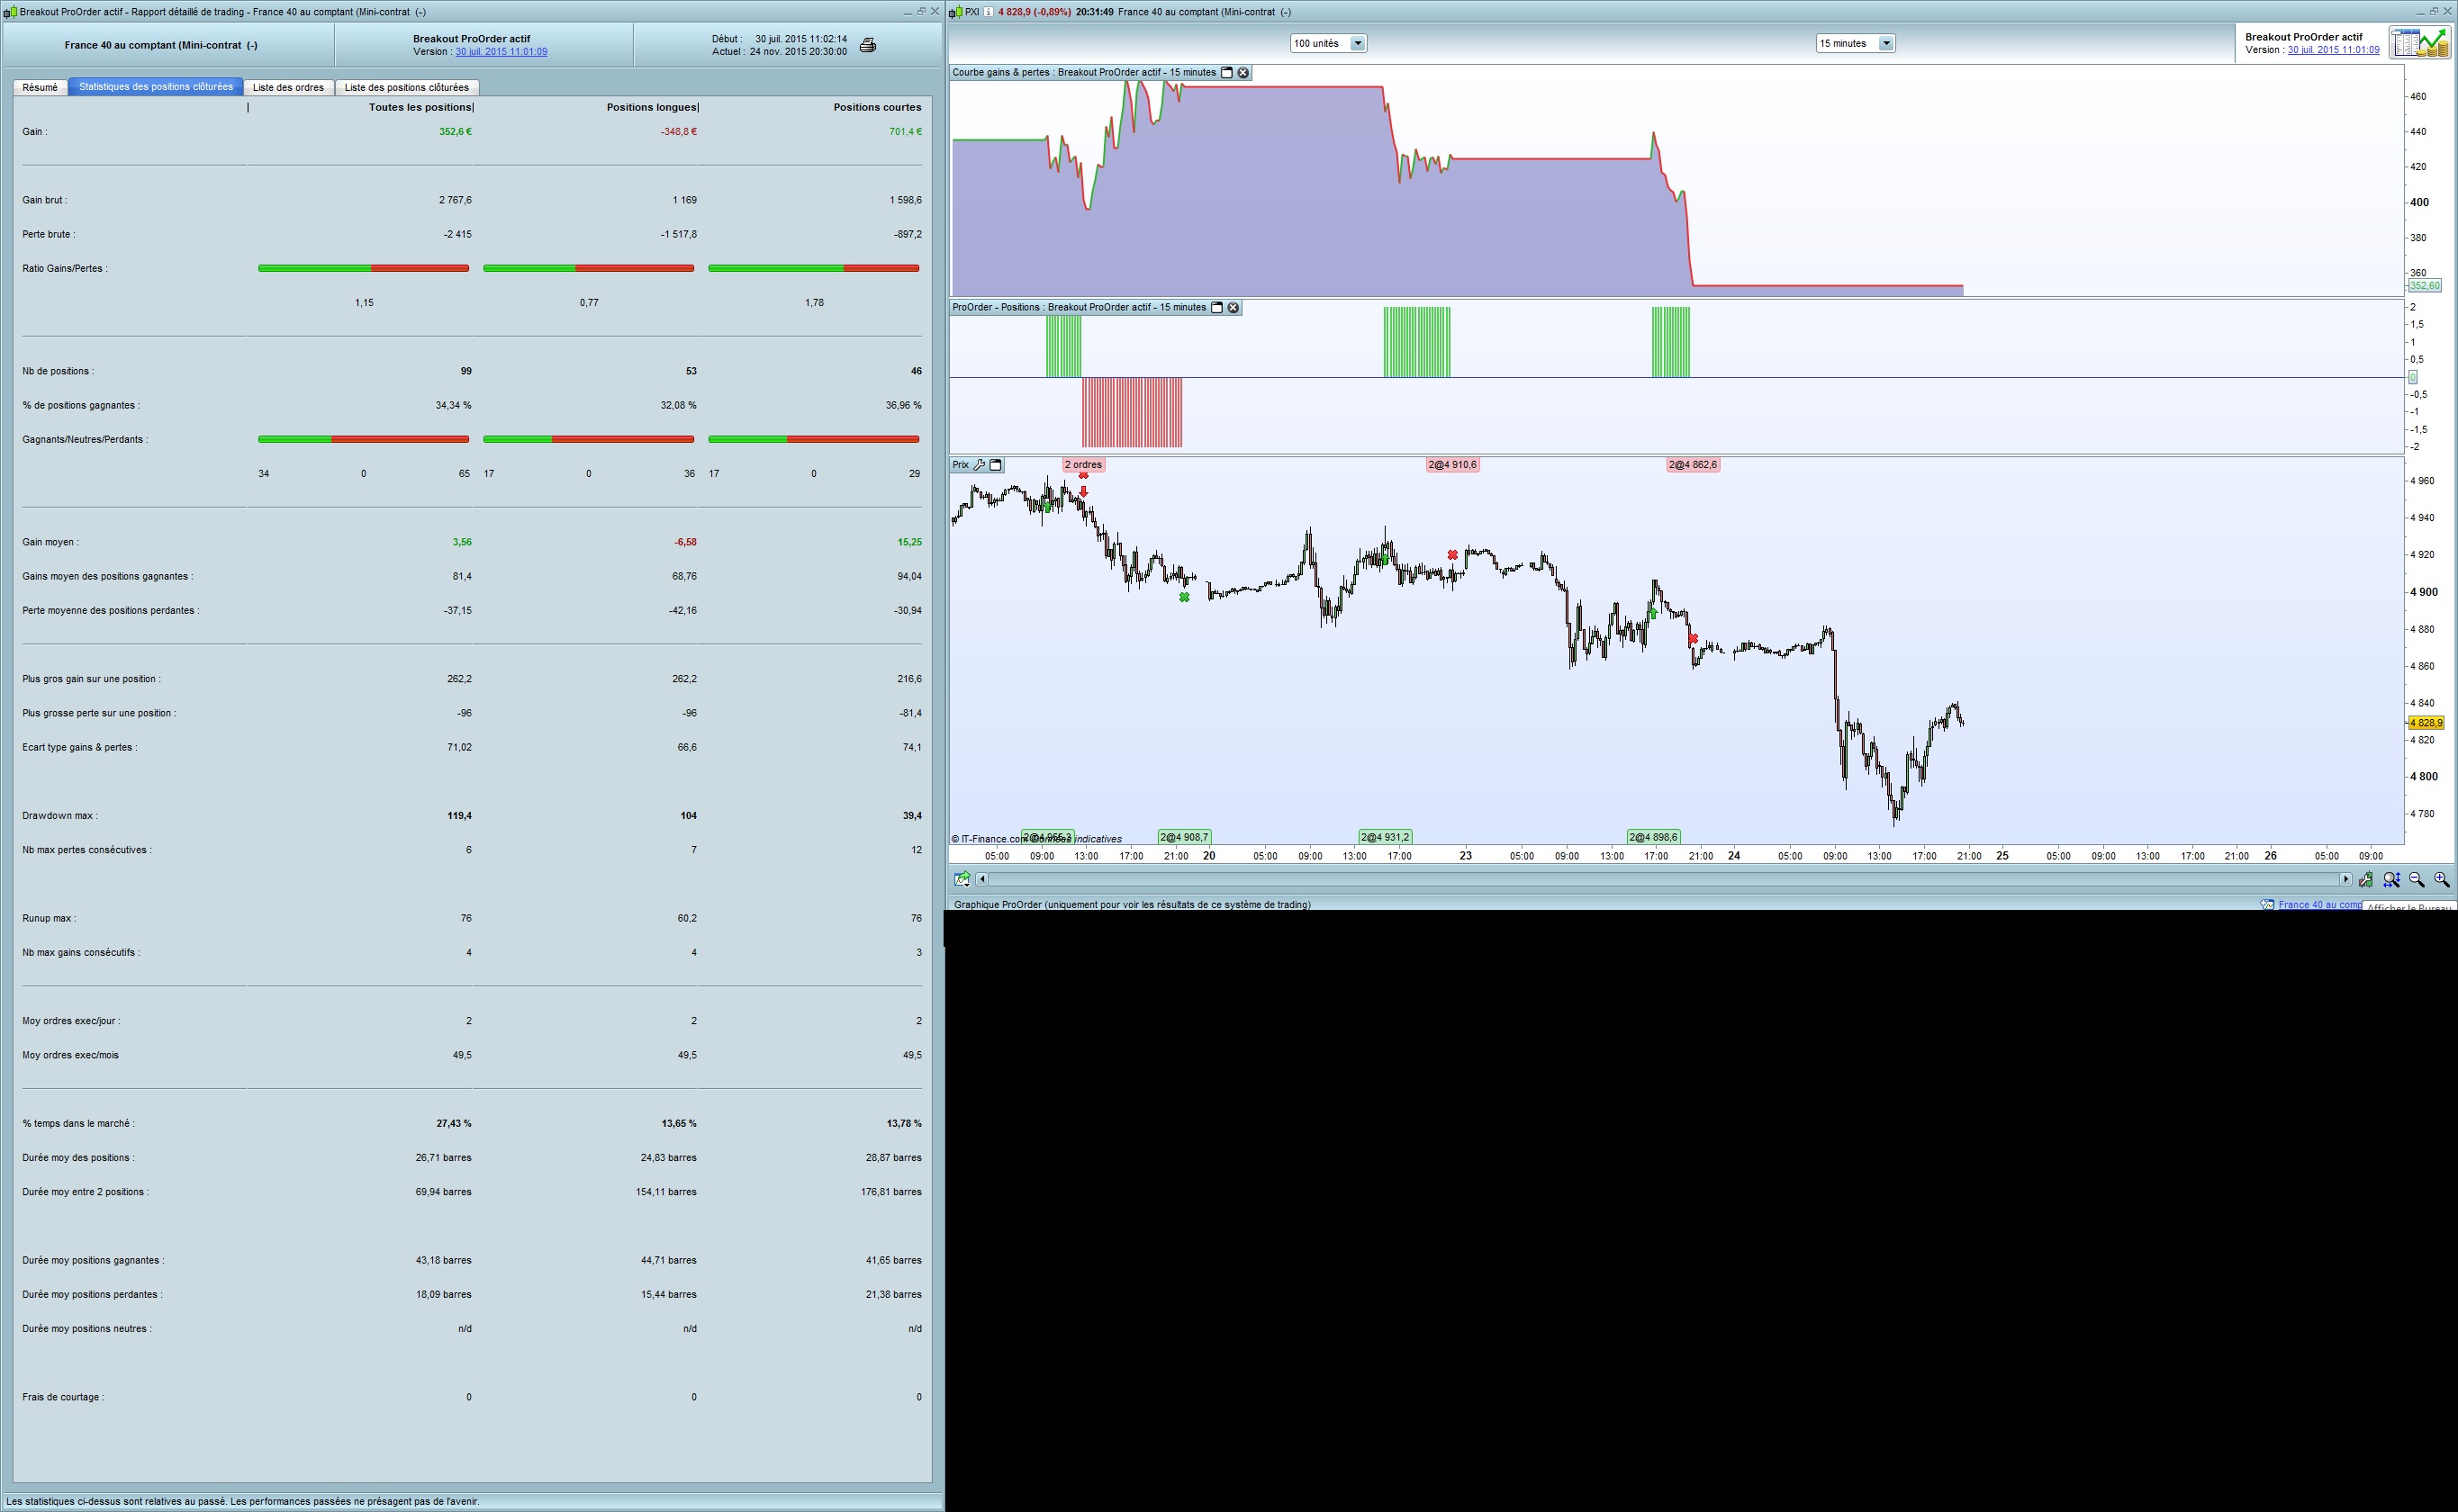Click the detailed report icon at top right

(2419, 43)
